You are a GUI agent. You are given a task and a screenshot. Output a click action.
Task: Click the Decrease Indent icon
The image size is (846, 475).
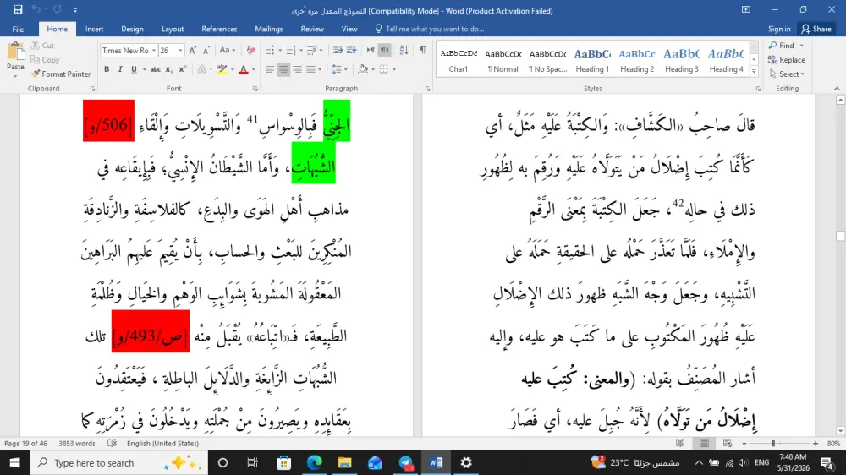pos(338,50)
